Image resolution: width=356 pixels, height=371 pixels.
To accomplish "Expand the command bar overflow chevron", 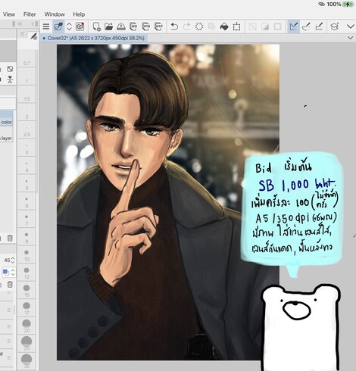I will pyautogui.click(x=351, y=26).
